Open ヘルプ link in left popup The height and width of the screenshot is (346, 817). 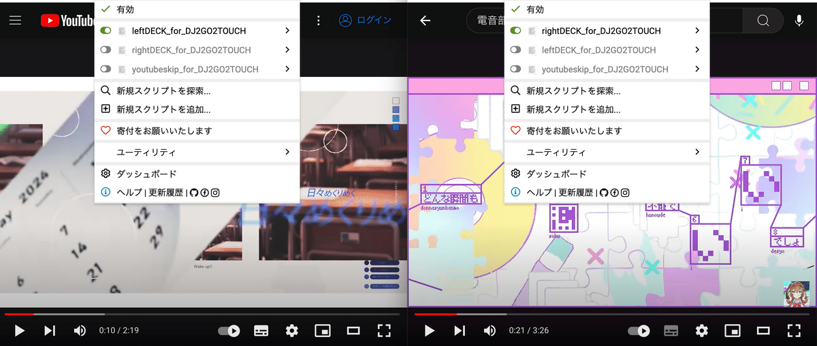129,193
